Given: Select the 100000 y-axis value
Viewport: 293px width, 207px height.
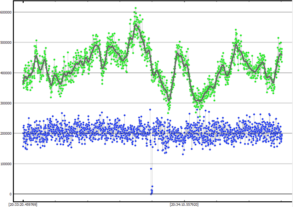Looking at the screenshot, I should point(7,164).
